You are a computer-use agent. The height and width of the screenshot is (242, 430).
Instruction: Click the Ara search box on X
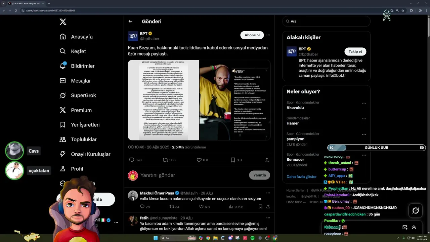pos(327,21)
